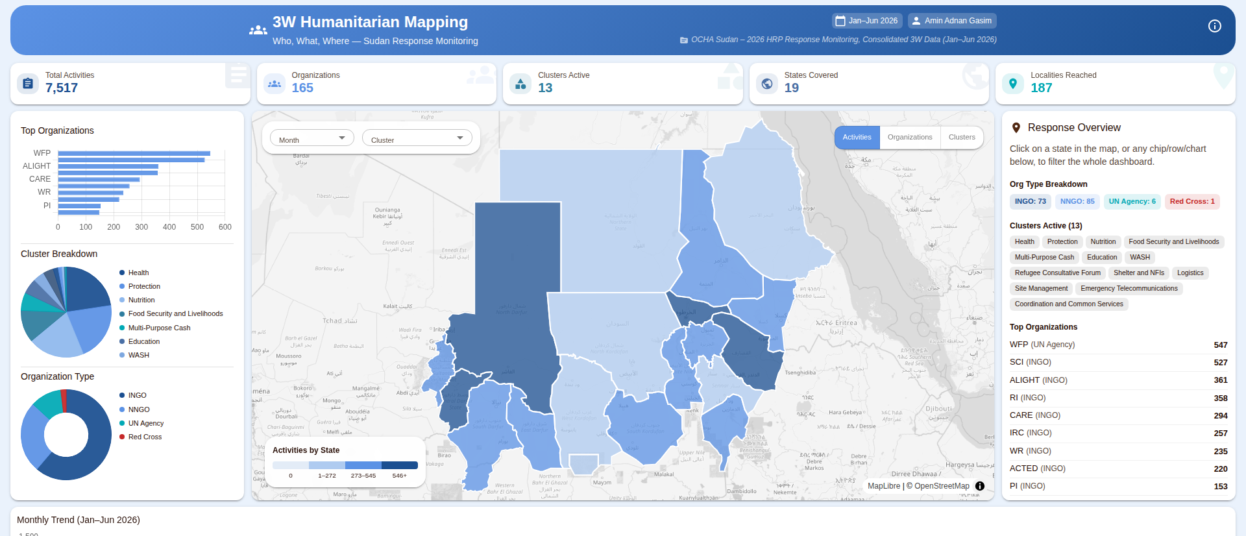Click the calendar icon in Jan–Jun 2026 chip
This screenshot has height=536, width=1246.
point(840,21)
